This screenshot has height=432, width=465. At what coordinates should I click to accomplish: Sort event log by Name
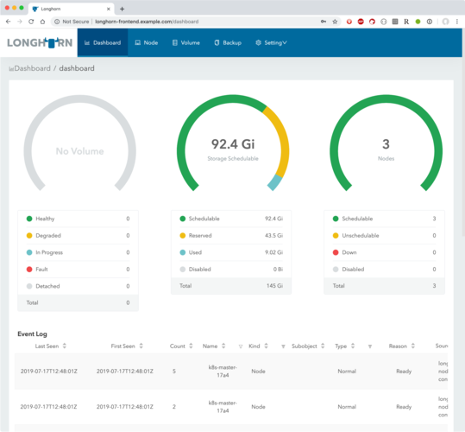point(223,346)
